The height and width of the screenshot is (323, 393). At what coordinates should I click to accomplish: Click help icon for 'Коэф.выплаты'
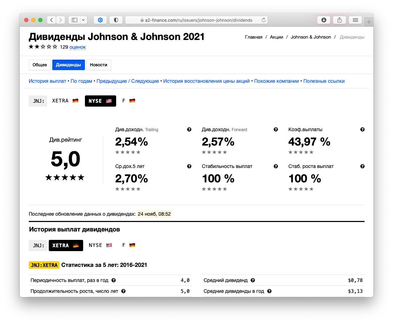362,129
